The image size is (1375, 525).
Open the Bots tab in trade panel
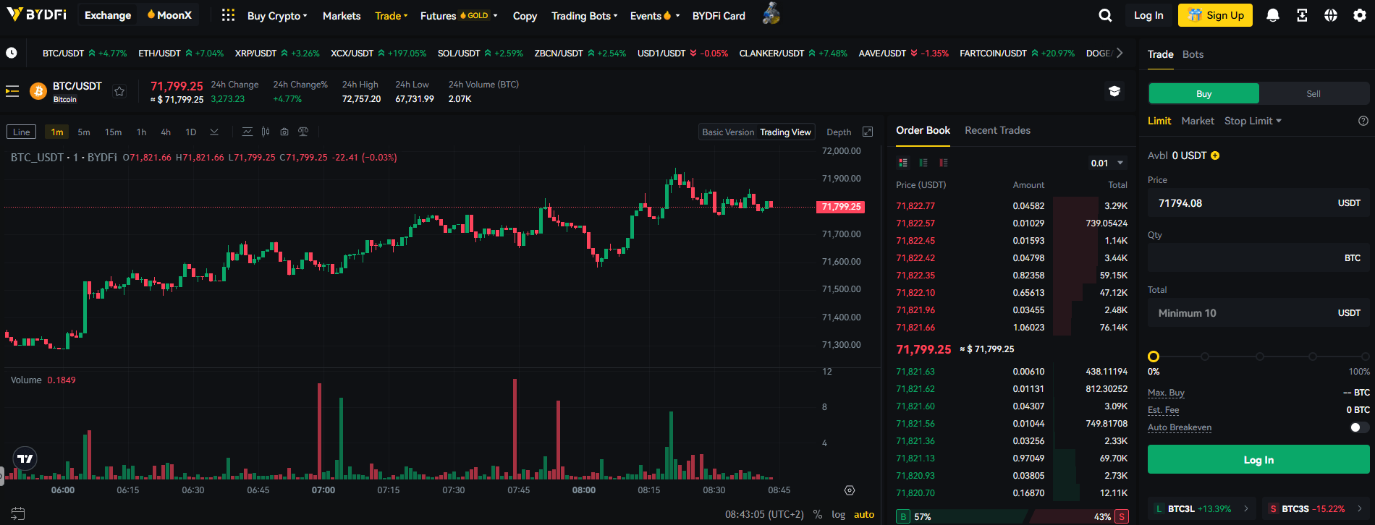click(1193, 54)
